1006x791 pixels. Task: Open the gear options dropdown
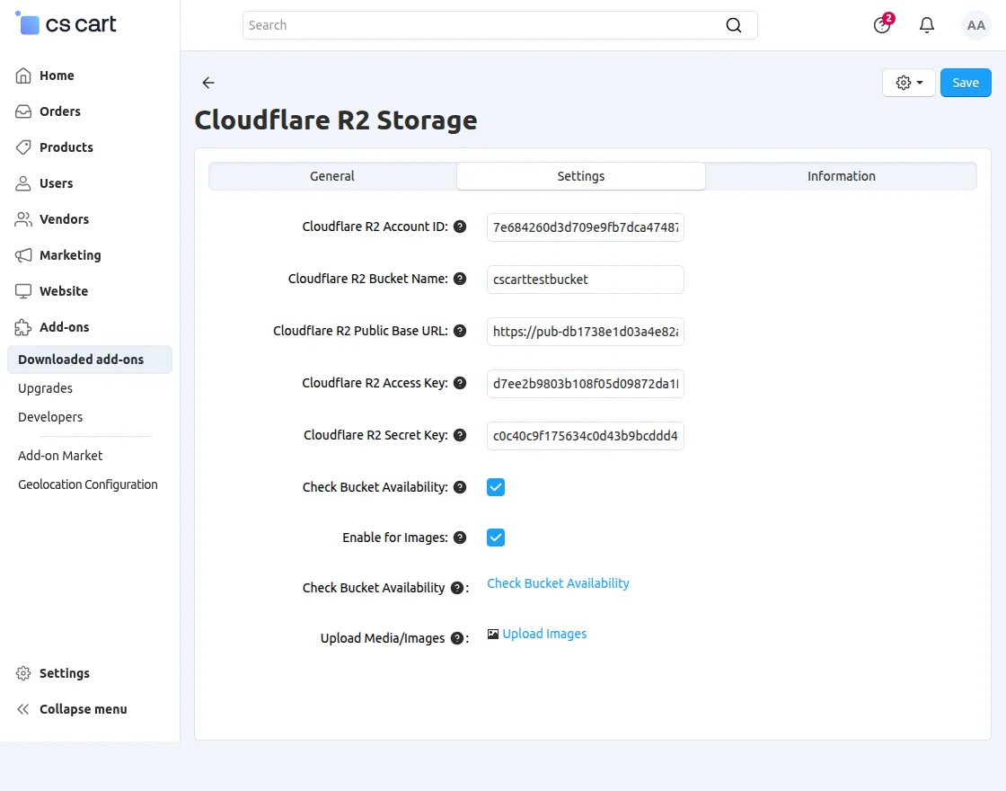point(908,83)
